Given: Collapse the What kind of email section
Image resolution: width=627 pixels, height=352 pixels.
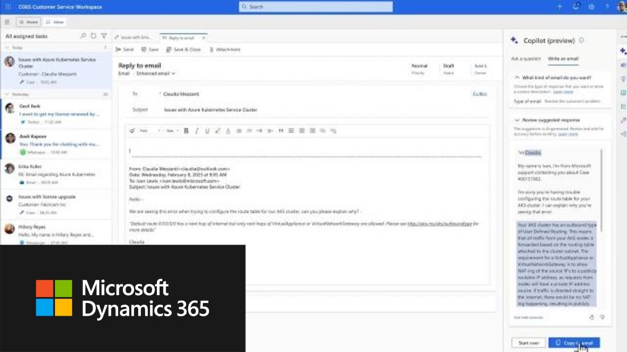Looking at the screenshot, I should click(x=517, y=77).
